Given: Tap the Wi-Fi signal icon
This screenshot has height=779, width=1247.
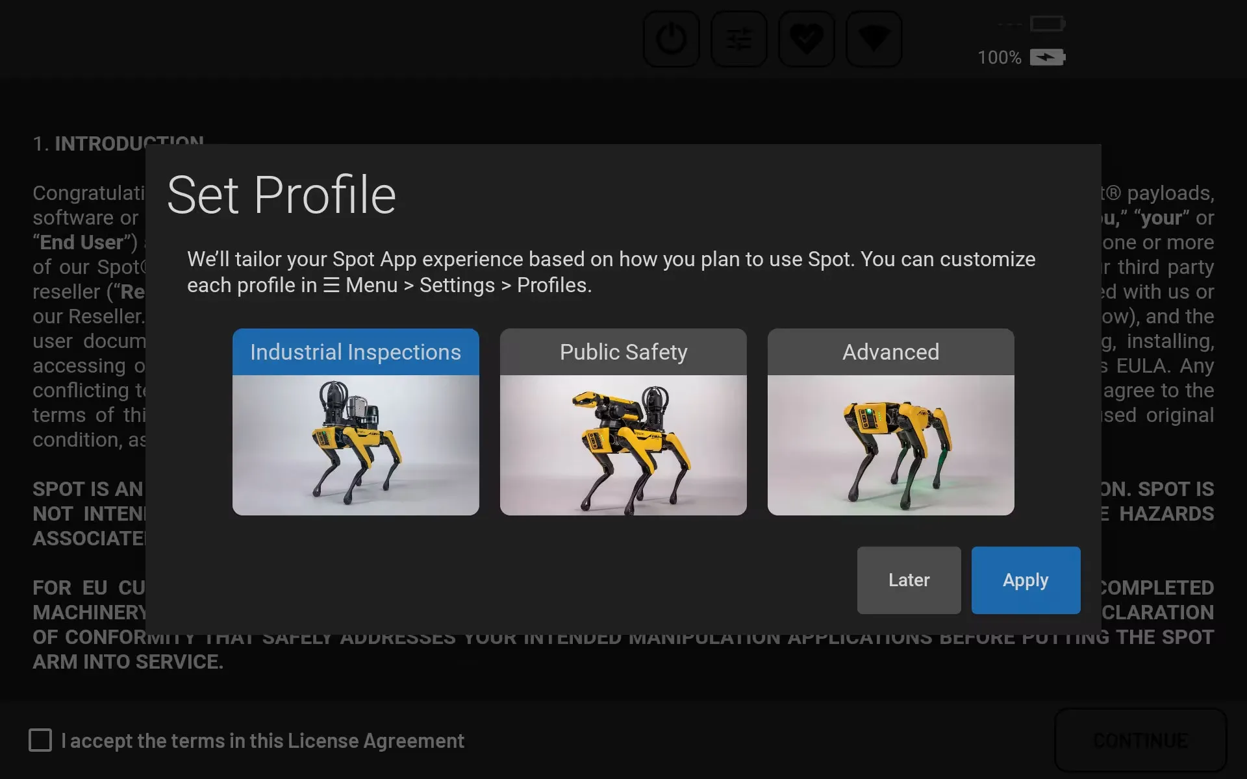Looking at the screenshot, I should 874,39.
